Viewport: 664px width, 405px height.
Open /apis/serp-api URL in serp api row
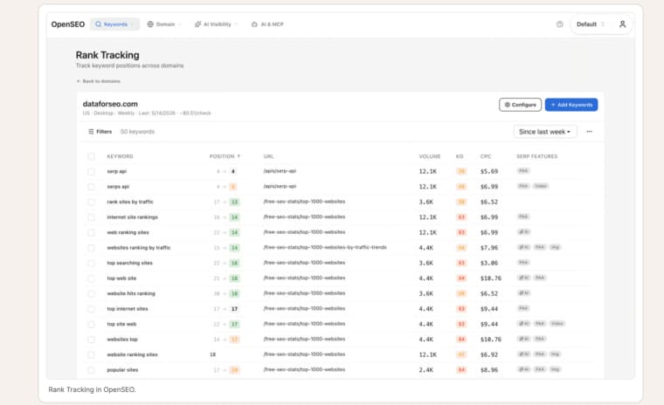coord(280,171)
